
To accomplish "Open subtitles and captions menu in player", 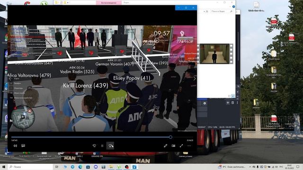I will coord(23,146).
